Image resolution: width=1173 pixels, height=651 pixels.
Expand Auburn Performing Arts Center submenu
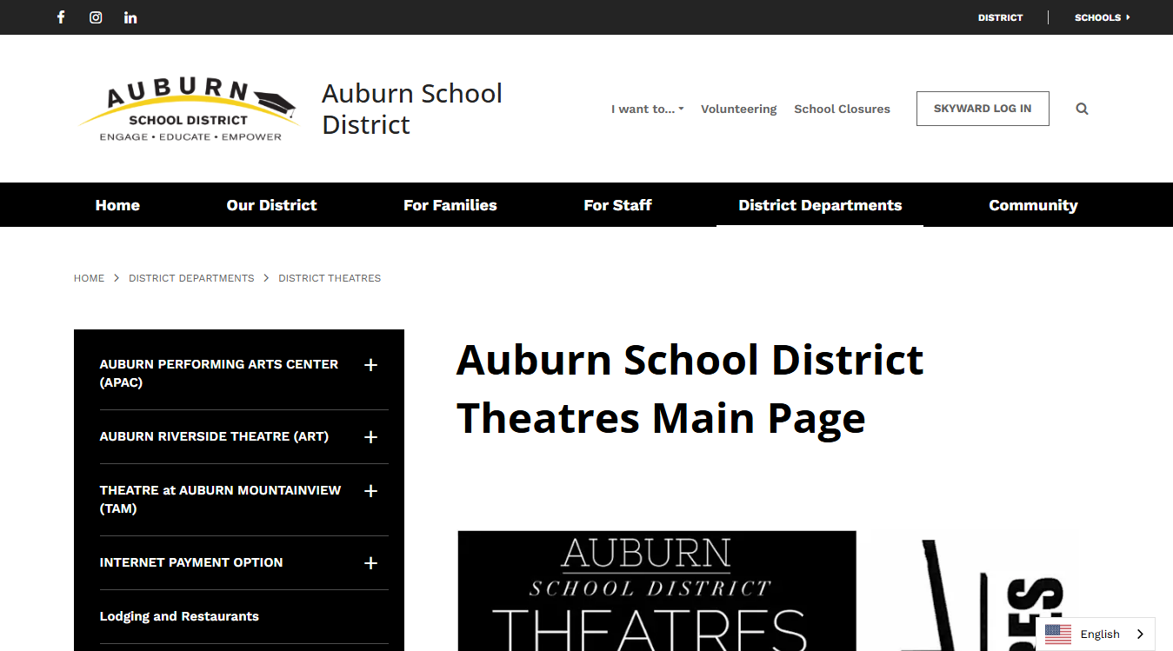[370, 365]
